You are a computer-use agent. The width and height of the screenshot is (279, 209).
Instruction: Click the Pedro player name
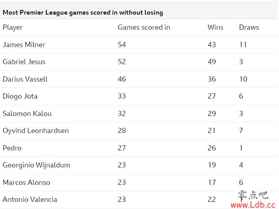[x=12, y=148]
